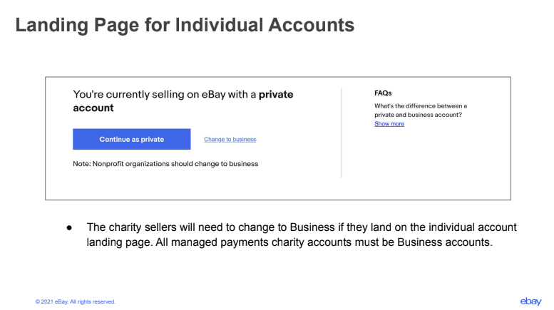Select the Nonprofit organizations note text
The image size is (554, 310).
point(165,163)
